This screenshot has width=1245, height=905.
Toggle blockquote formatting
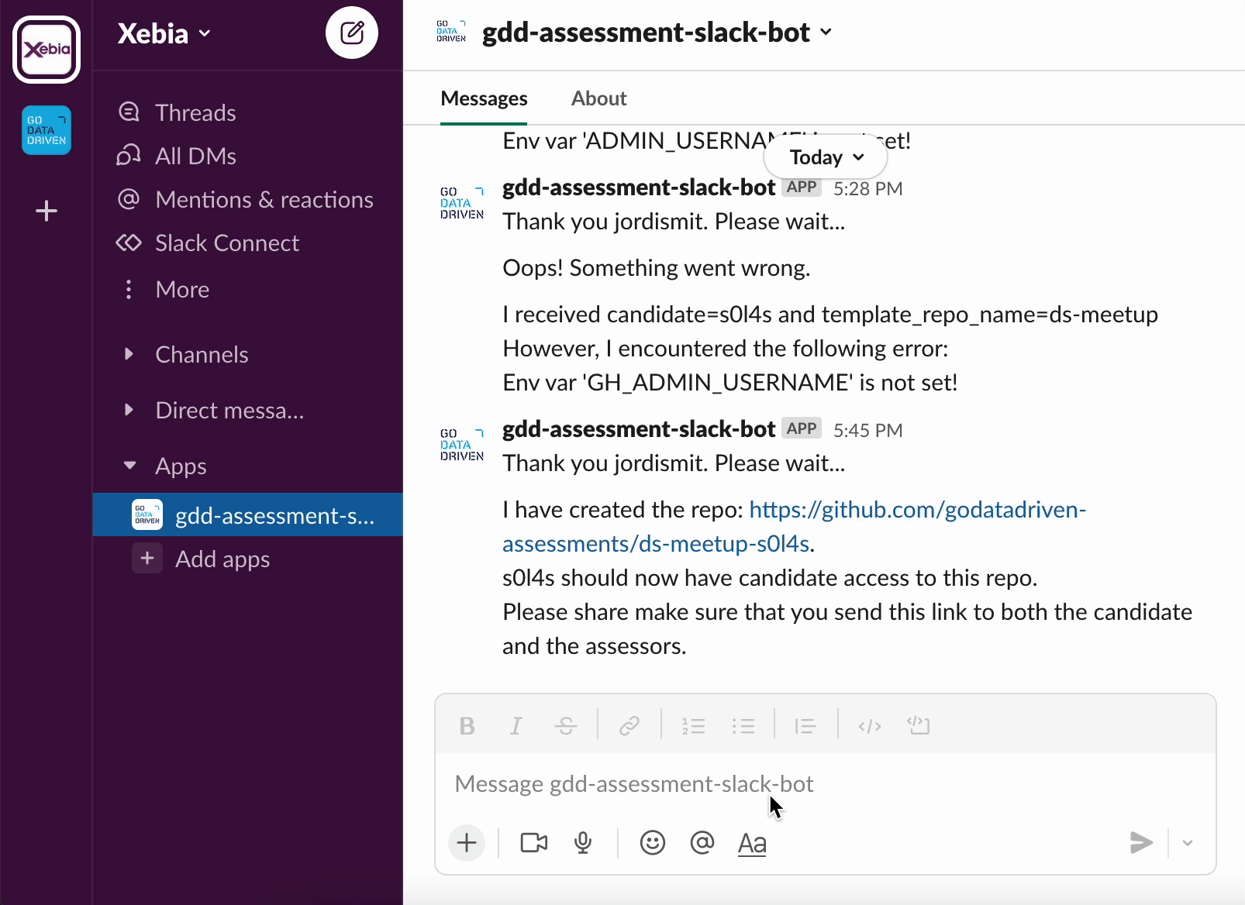tap(805, 726)
